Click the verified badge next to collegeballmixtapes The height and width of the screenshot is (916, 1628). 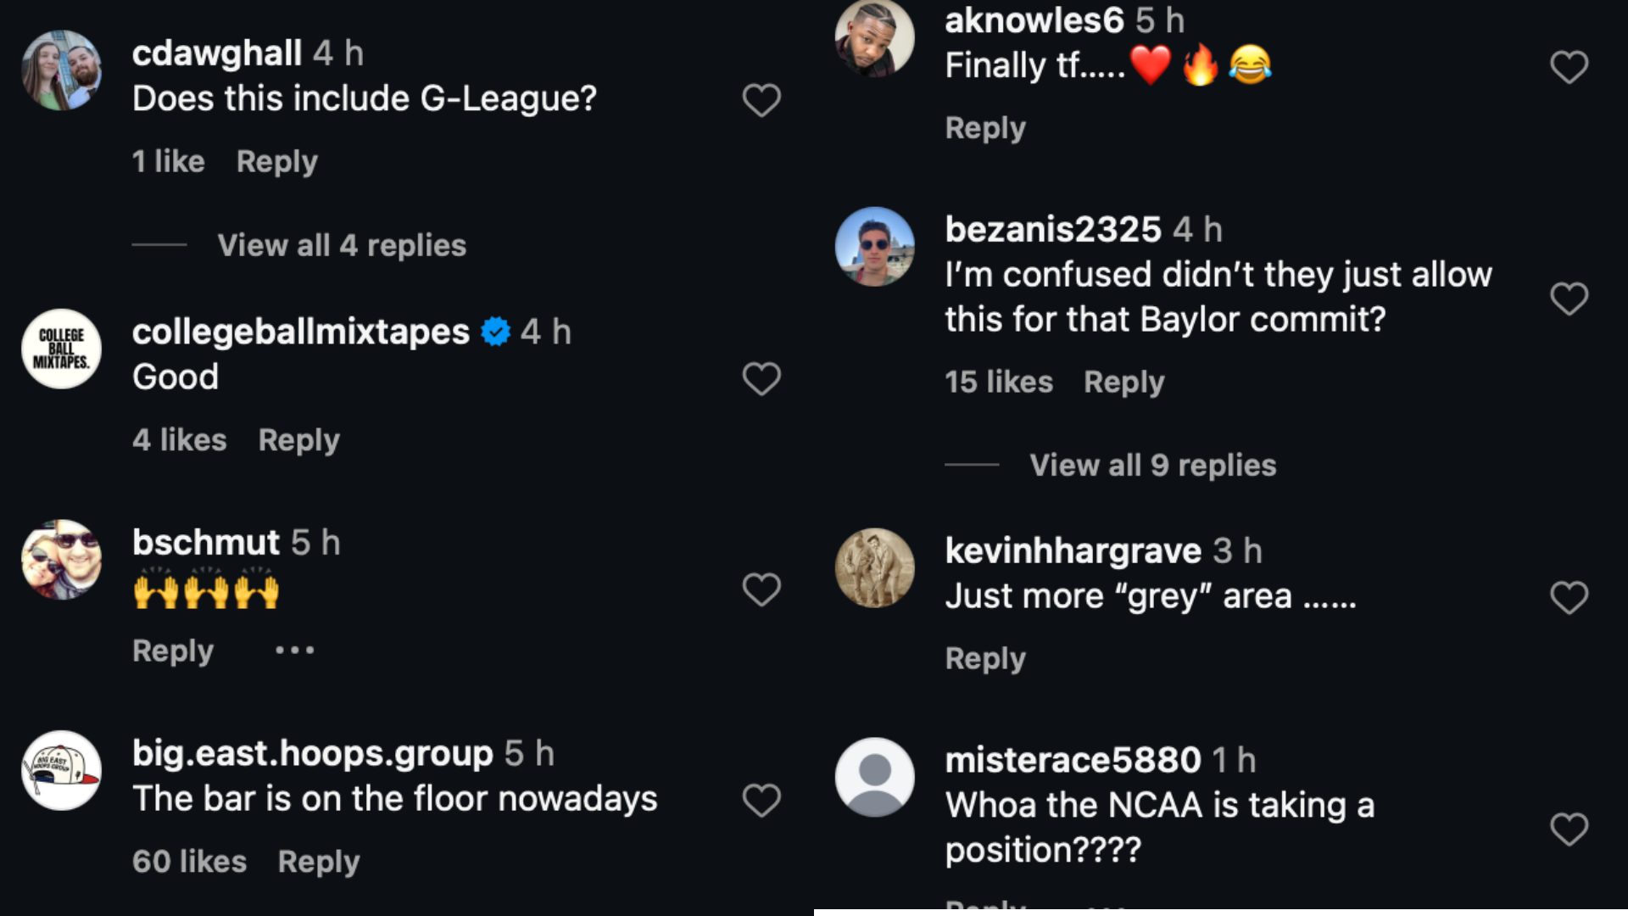click(495, 332)
